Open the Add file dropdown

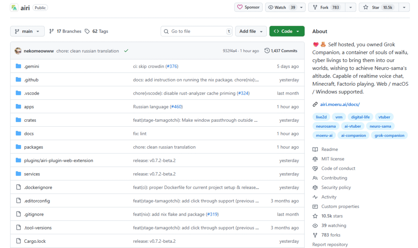pos(251,31)
